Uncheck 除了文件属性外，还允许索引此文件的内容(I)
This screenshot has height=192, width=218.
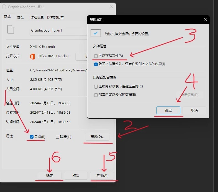(x=96, y=64)
